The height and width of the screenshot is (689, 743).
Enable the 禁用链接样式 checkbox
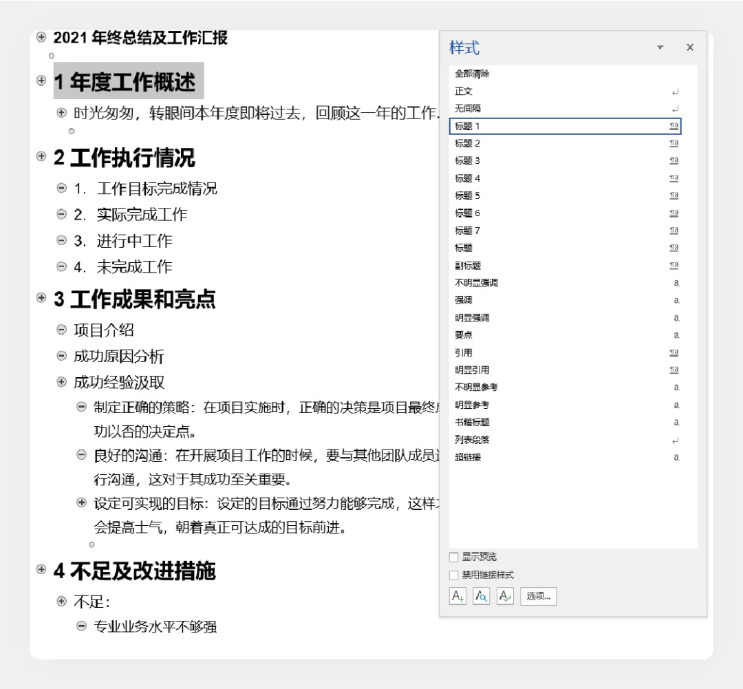454,575
